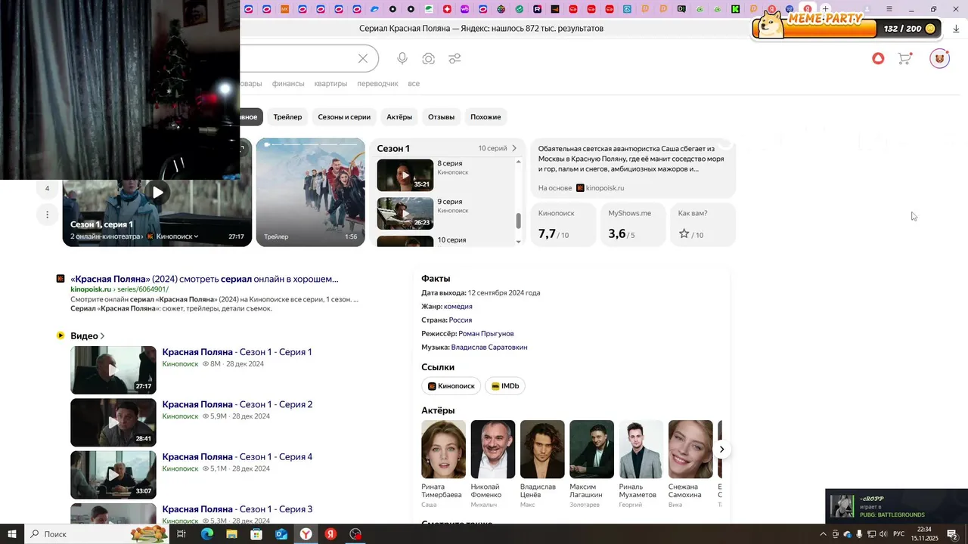Click the IMDb link button
The width and height of the screenshot is (968, 544).
point(505,386)
